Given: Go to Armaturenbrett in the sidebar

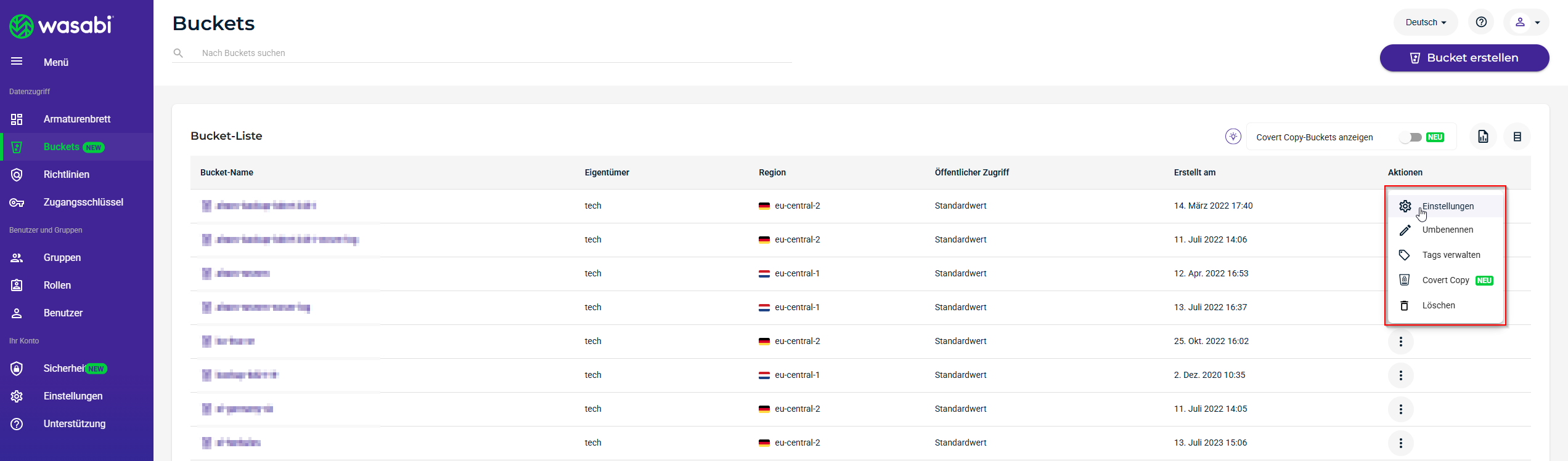Looking at the screenshot, I should click(x=76, y=119).
